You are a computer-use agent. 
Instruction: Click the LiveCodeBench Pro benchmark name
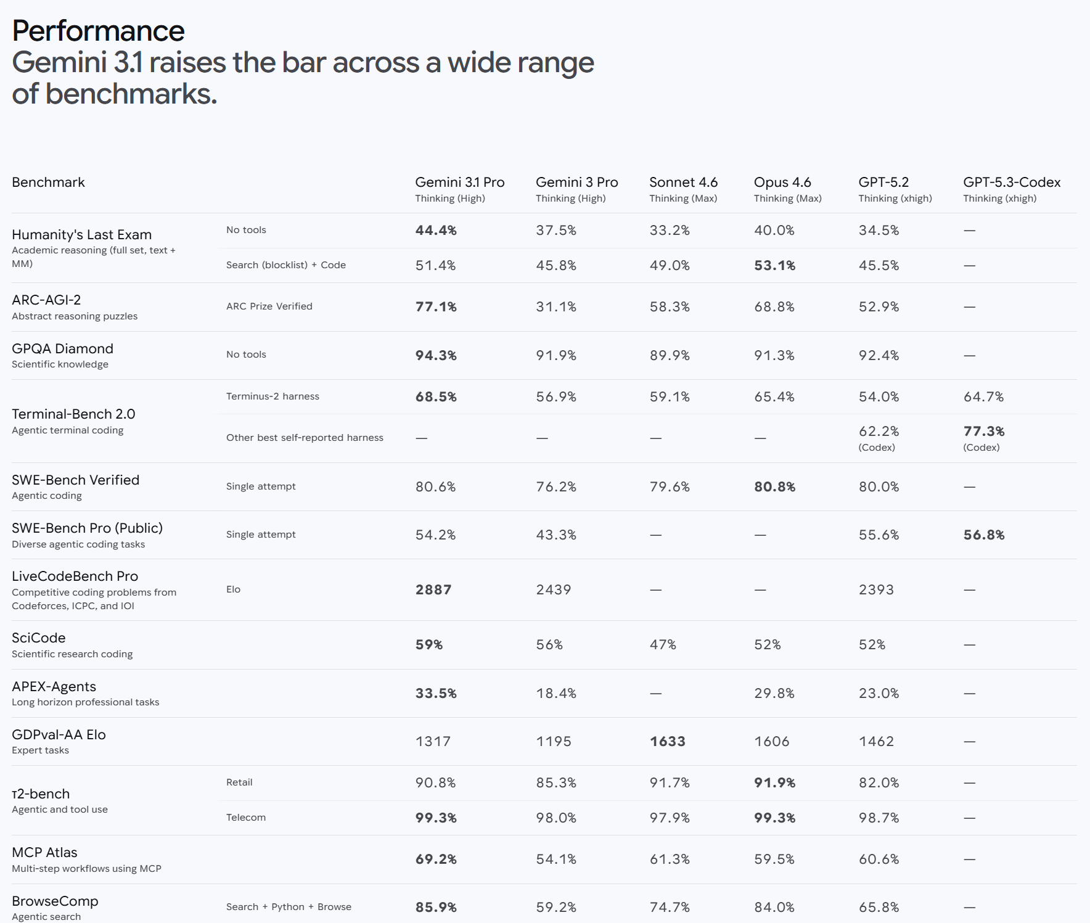click(75, 576)
